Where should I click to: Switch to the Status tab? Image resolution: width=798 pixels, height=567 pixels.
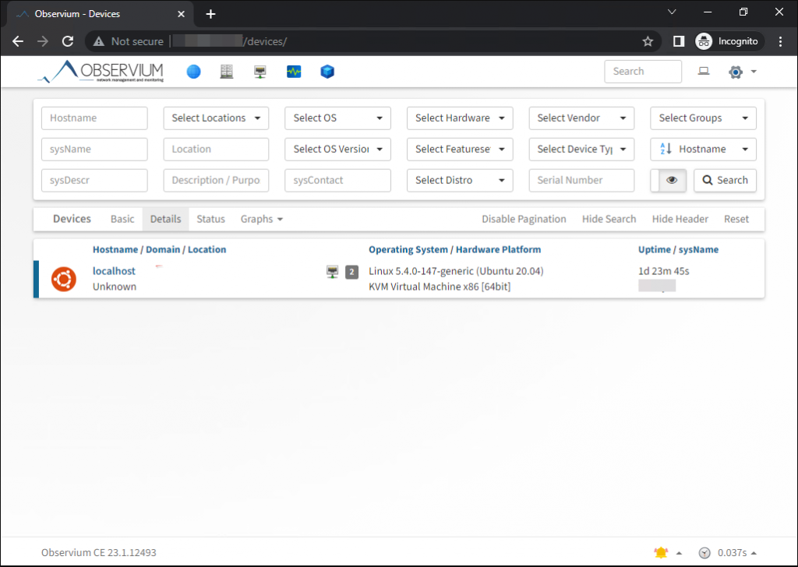pos(210,219)
